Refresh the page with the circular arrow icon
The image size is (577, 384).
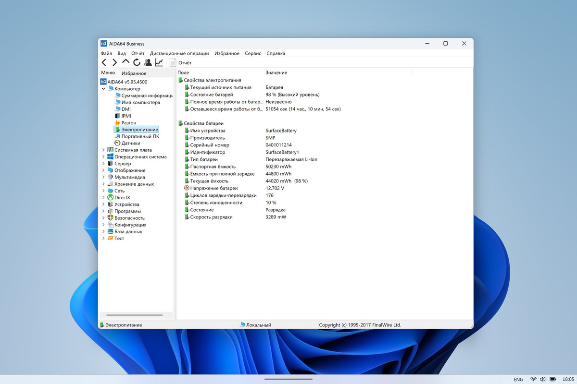click(x=137, y=62)
